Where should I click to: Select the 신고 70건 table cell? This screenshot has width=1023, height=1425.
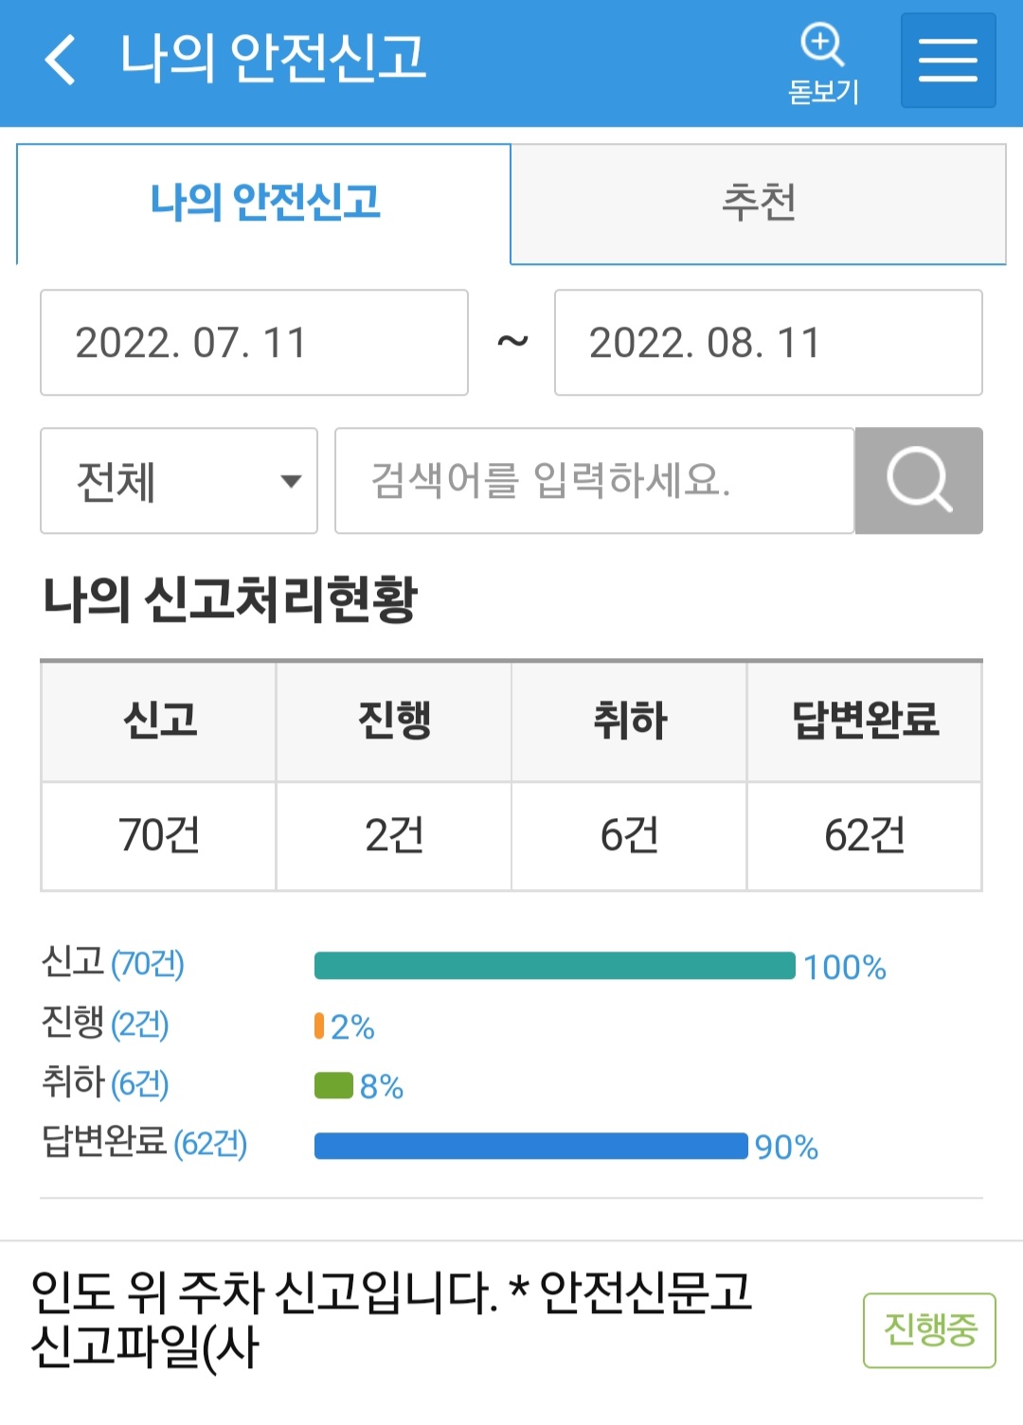pos(159,835)
